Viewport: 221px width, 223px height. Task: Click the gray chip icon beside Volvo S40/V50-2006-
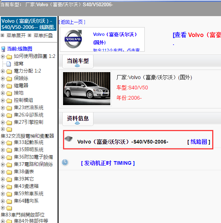pos(69,139)
